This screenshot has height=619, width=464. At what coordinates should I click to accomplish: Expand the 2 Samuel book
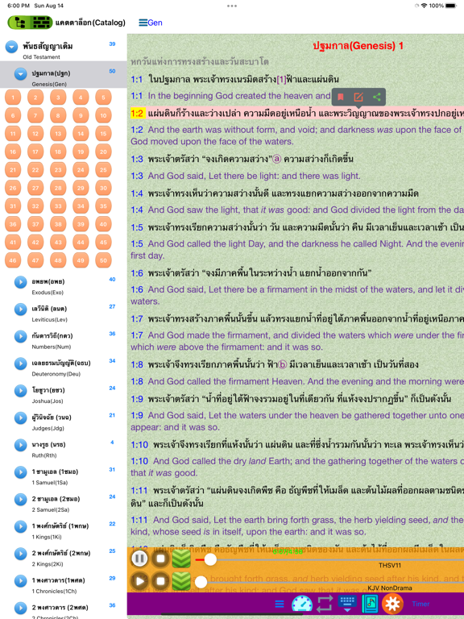(20, 500)
